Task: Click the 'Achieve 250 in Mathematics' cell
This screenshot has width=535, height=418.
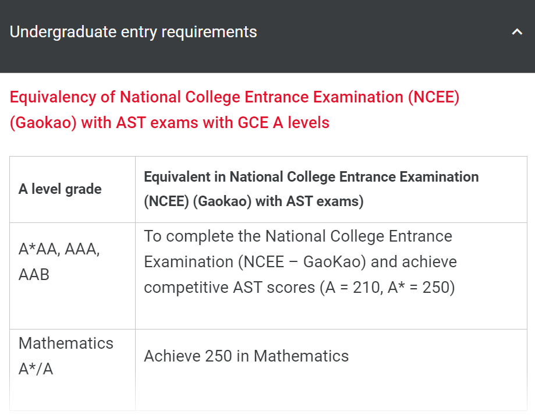Action: click(x=246, y=356)
